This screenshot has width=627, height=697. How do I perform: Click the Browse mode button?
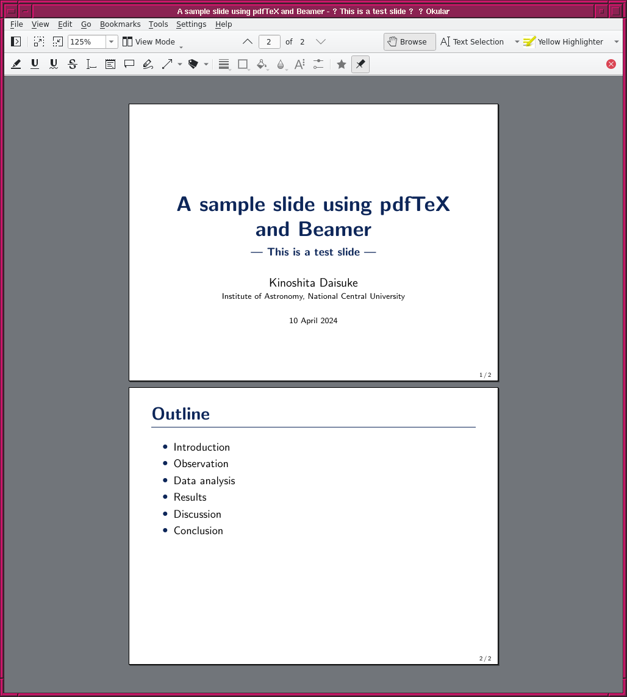coord(409,41)
